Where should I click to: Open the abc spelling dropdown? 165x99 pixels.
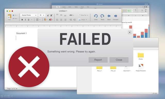click(x=72, y=15)
